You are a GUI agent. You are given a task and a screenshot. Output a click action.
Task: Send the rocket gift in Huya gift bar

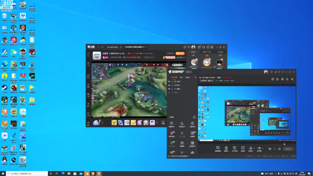[121, 122]
